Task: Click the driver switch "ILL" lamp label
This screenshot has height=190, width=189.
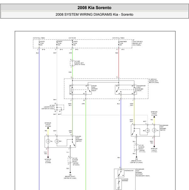Action: [x=51, y=141]
